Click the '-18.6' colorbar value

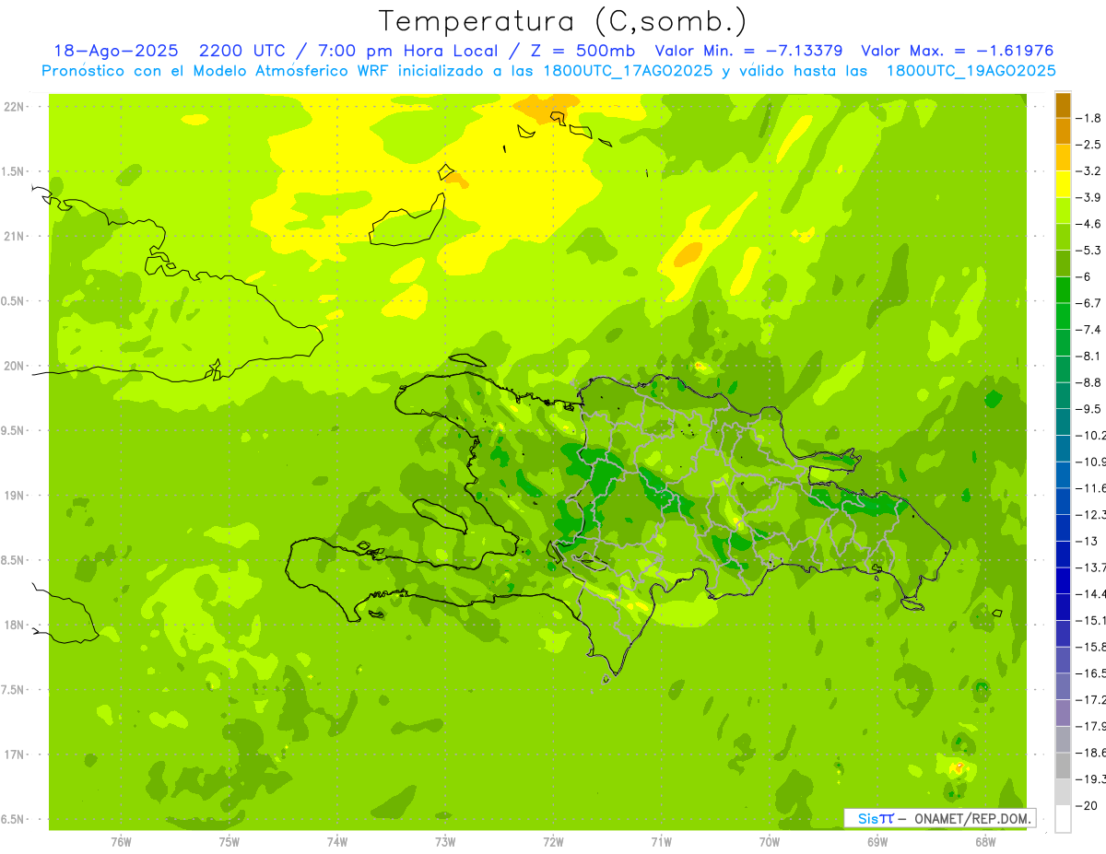coord(1091,753)
